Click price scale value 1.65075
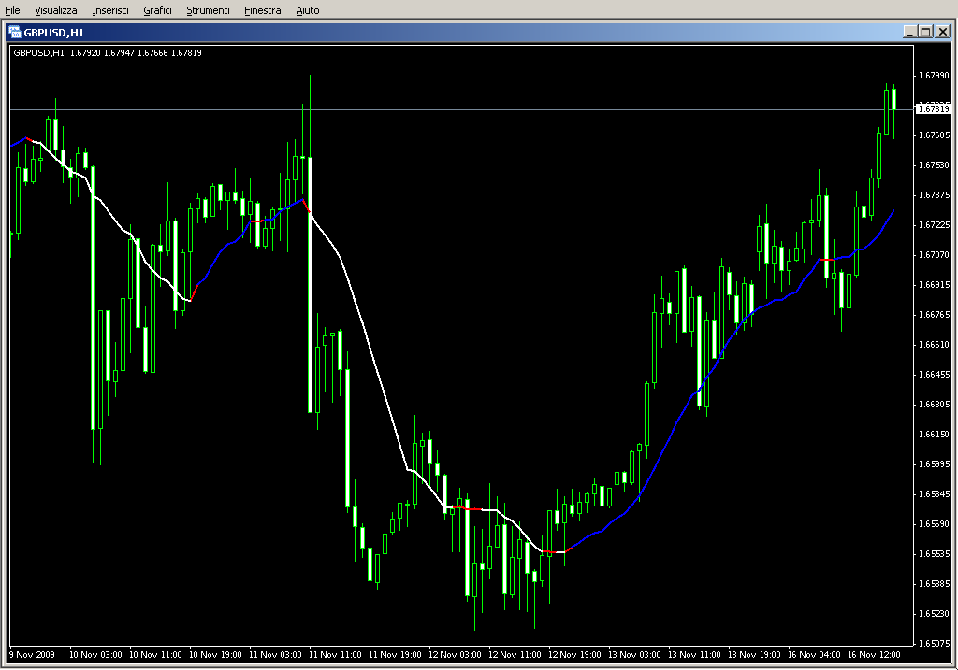 [x=935, y=644]
